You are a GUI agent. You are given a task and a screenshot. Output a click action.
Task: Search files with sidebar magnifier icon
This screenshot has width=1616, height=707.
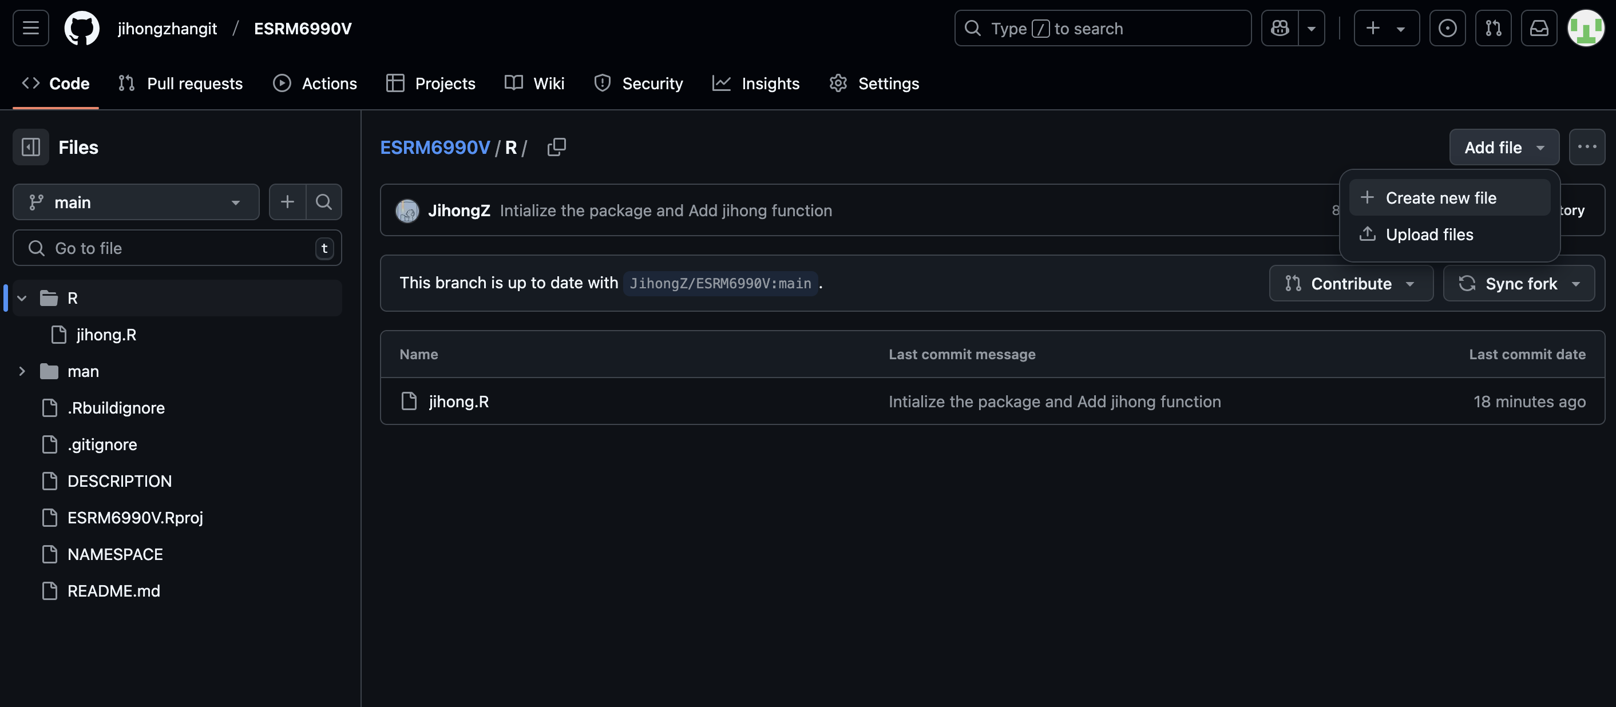[x=324, y=202]
